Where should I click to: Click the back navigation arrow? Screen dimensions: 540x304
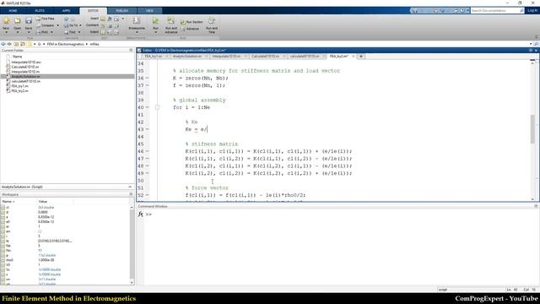point(3,44)
